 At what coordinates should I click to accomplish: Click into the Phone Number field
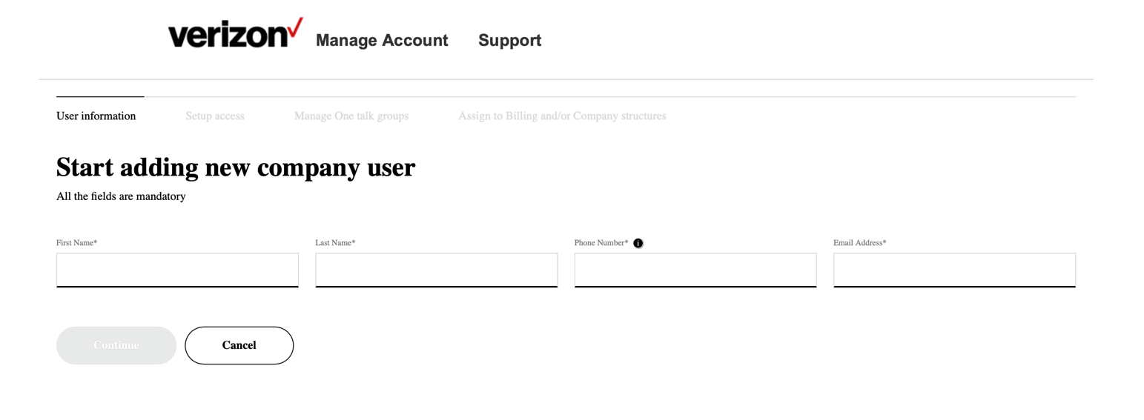click(x=695, y=270)
